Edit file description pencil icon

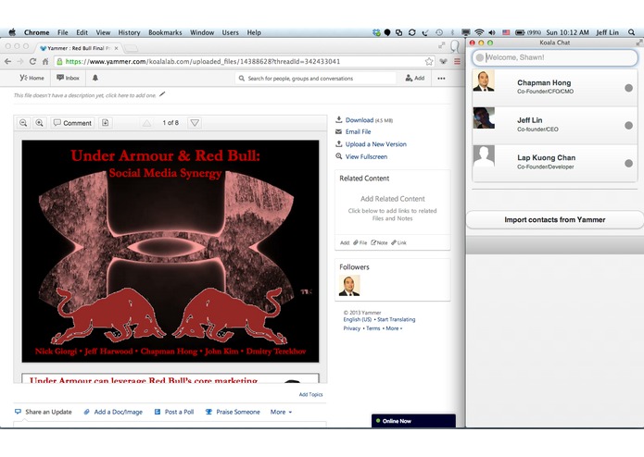coord(162,94)
